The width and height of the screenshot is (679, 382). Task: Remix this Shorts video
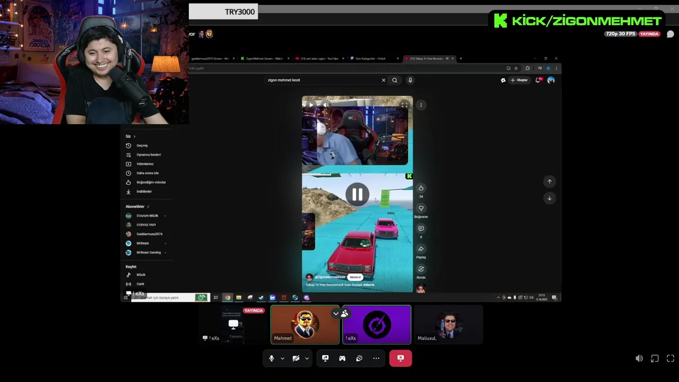(x=421, y=269)
